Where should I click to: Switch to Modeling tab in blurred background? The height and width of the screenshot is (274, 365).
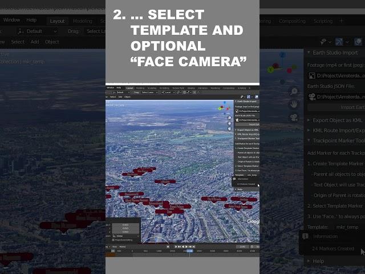coord(83,21)
